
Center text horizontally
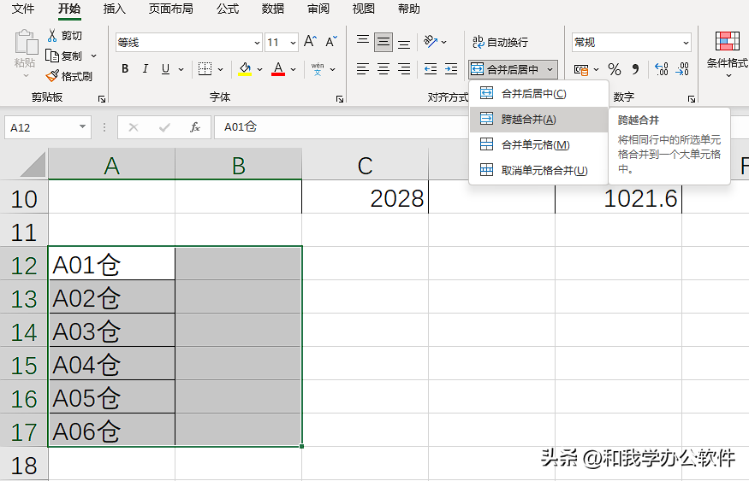[383, 69]
